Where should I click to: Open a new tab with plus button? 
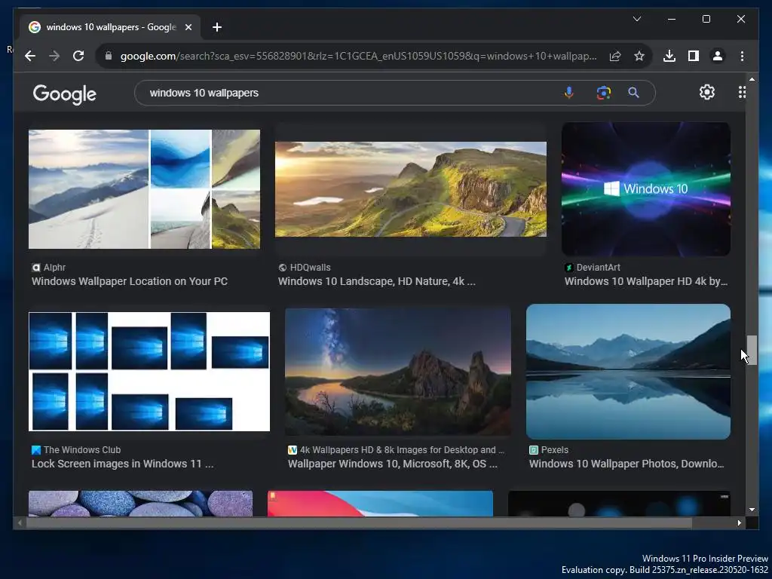pos(217,27)
